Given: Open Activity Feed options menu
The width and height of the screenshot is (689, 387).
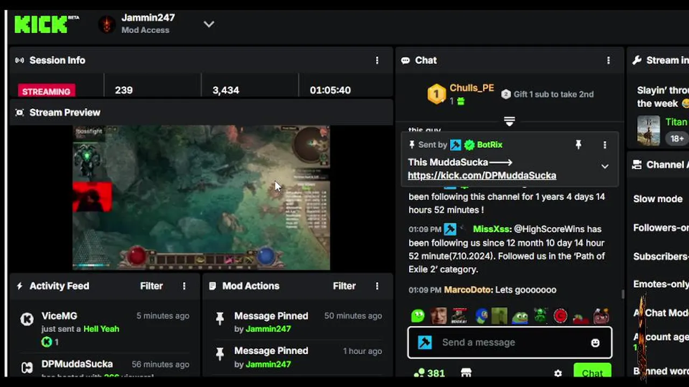Looking at the screenshot, I should tap(184, 286).
